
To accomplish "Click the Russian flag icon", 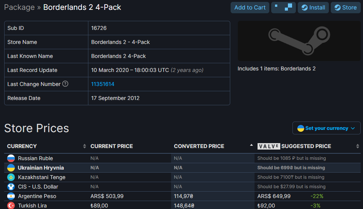I will pyautogui.click(x=11, y=158).
